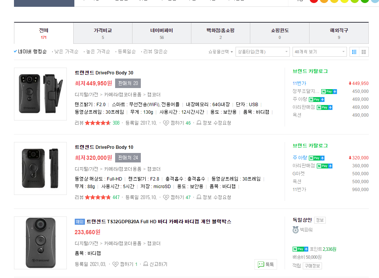
Task: Open 네이버페이 tab
Action: pyautogui.click(x=162, y=33)
